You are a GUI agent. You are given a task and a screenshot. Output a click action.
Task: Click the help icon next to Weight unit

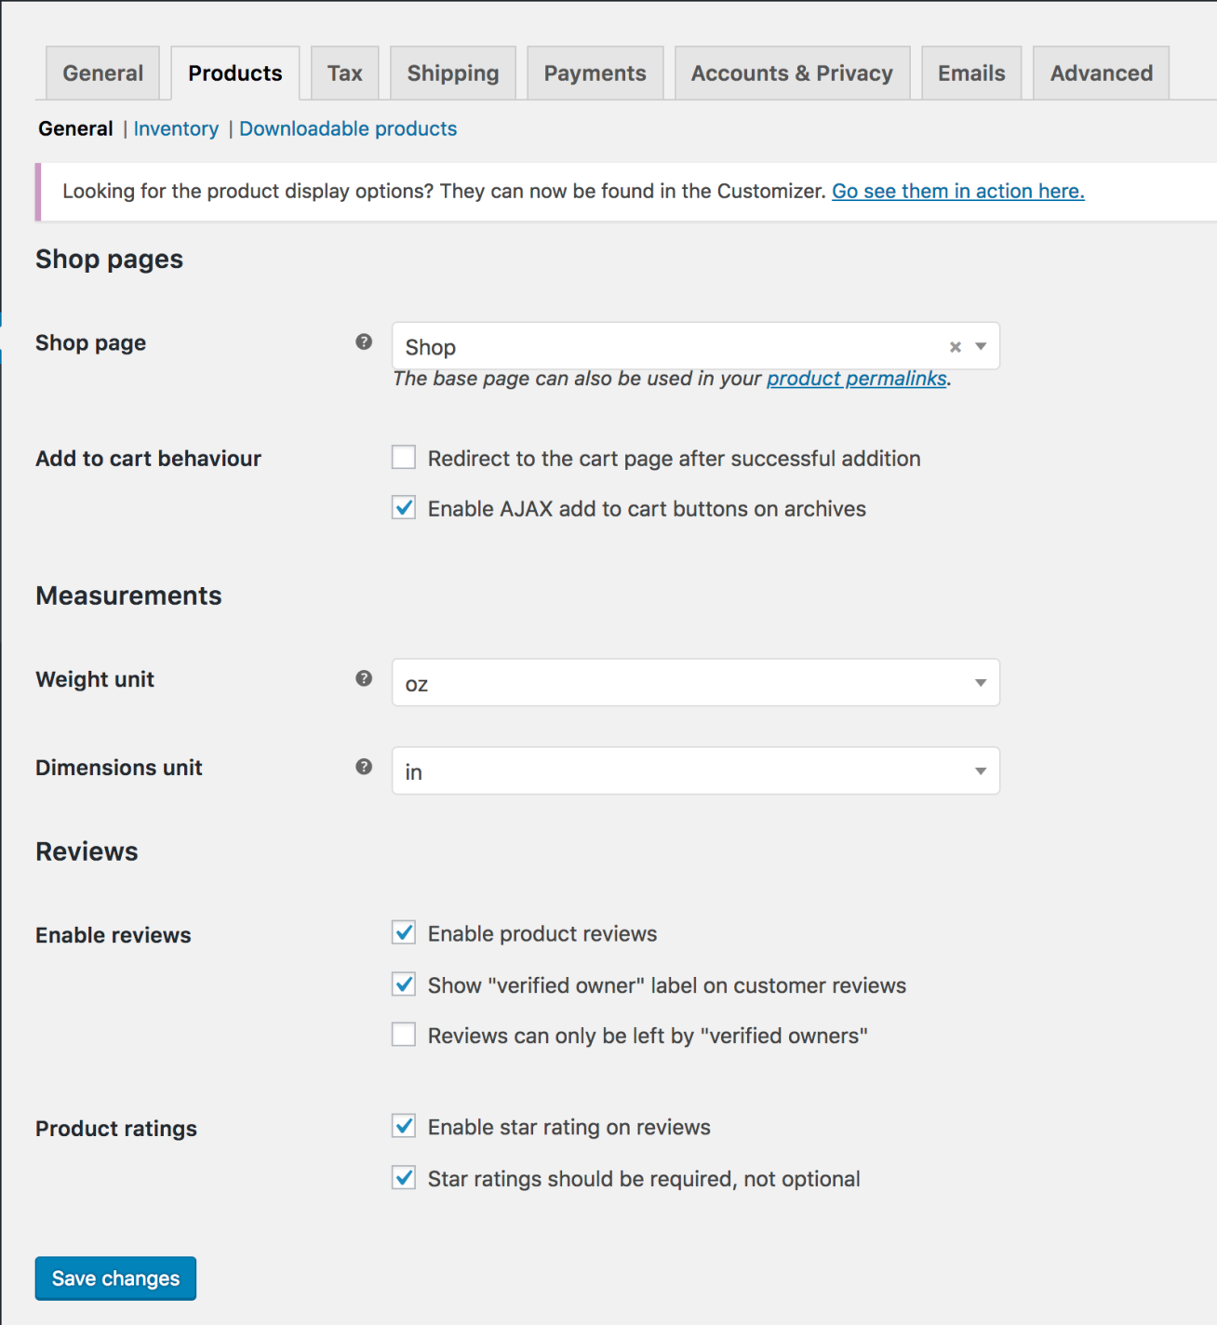(363, 679)
